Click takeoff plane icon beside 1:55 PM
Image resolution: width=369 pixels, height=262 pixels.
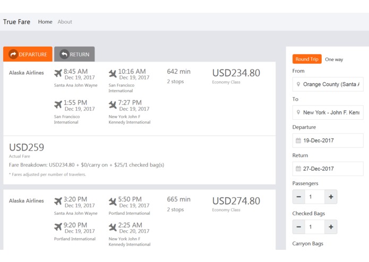tap(58, 104)
